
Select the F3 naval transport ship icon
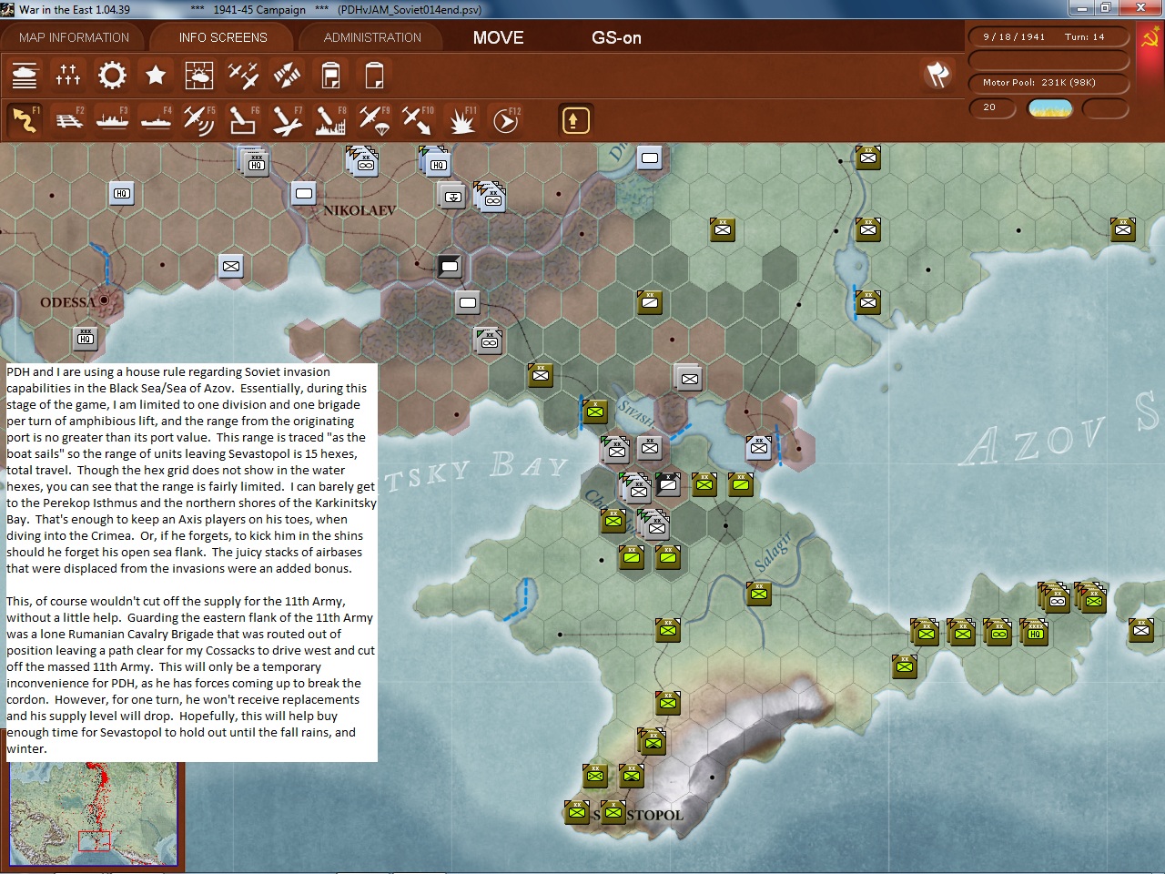(112, 120)
